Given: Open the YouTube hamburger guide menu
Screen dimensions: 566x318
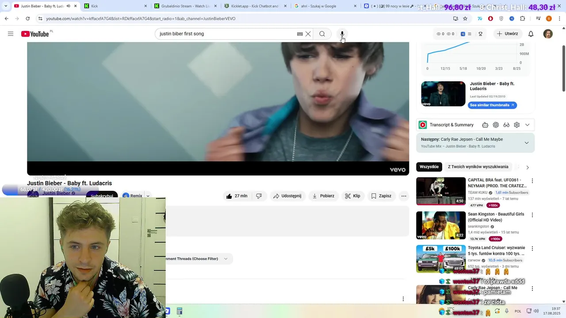Looking at the screenshot, I should coord(11,34).
